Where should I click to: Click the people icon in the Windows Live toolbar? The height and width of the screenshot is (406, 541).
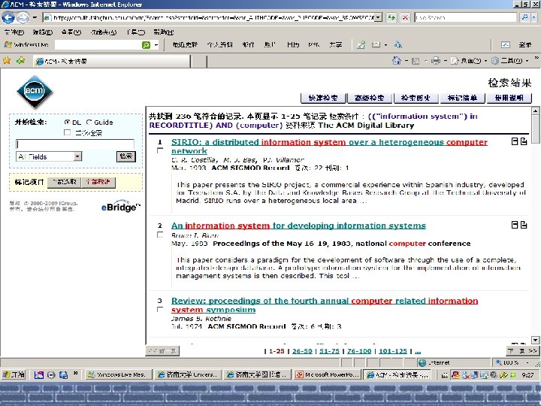(398, 44)
